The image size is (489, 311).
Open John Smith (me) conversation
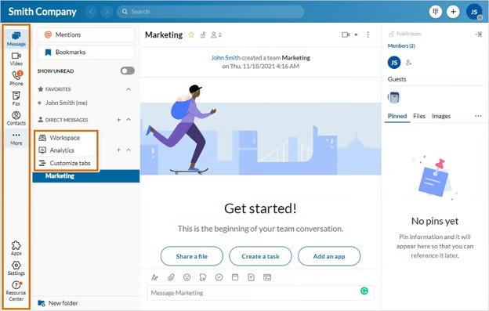click(66, 103)
